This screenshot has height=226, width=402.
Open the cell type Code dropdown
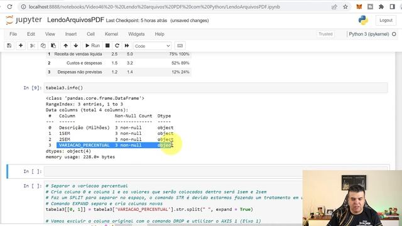pyautogui.click(x=152, y=46)
